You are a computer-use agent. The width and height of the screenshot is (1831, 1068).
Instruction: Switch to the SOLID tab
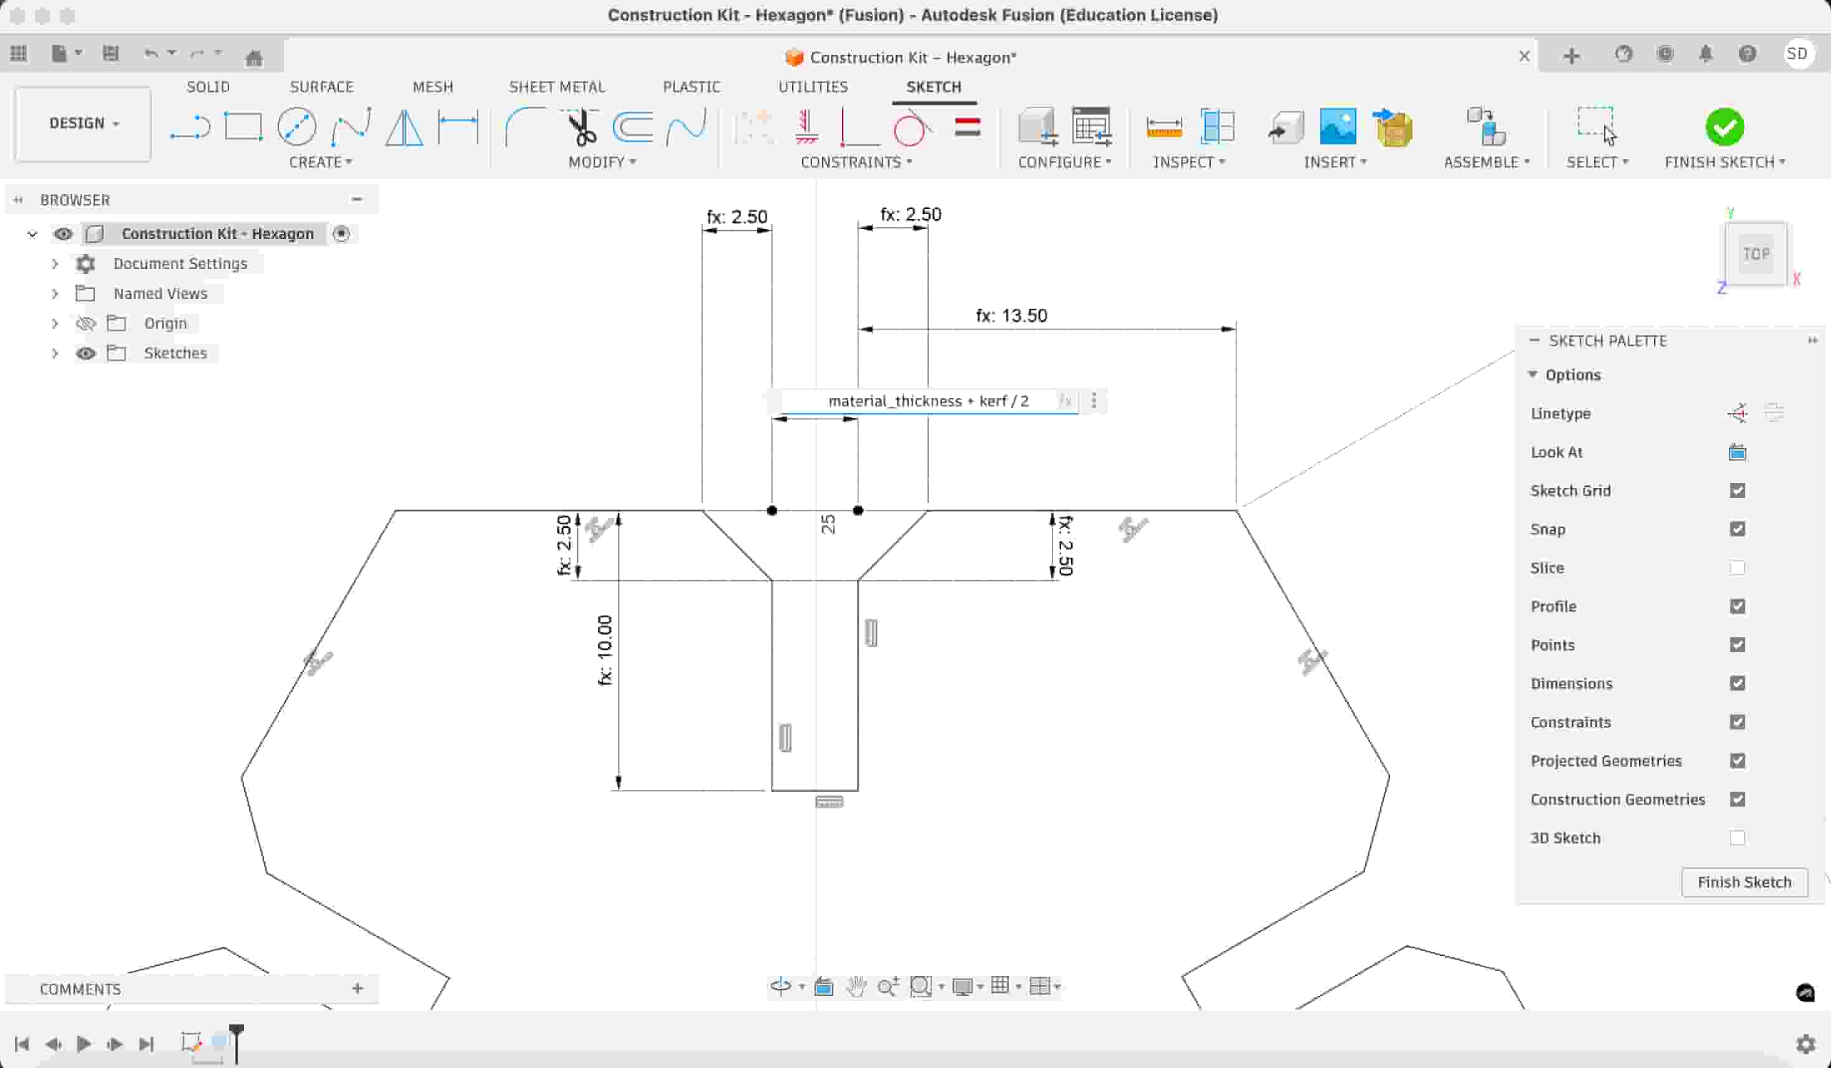coord(208,87)
